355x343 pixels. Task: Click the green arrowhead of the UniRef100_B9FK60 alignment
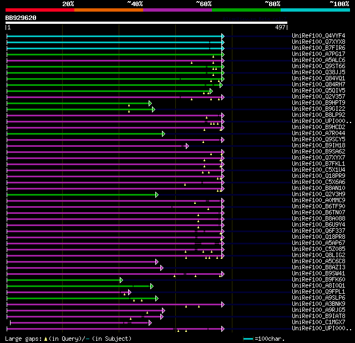tap(121, 280)
